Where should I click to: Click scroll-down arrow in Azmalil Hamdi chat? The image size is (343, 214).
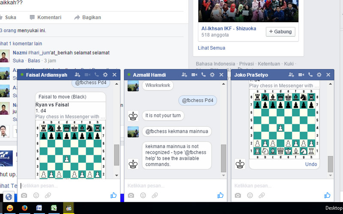[223, 175]
